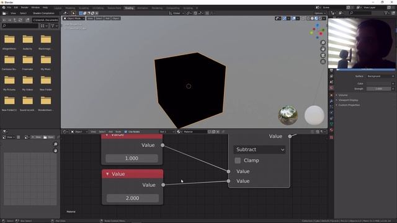397x223 pixels.
Task: Switch to rendered viewport shading
Action: click(320, 19)
